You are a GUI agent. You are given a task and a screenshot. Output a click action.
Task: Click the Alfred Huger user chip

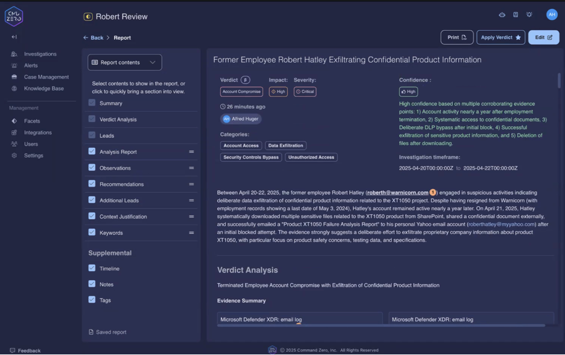241,119
